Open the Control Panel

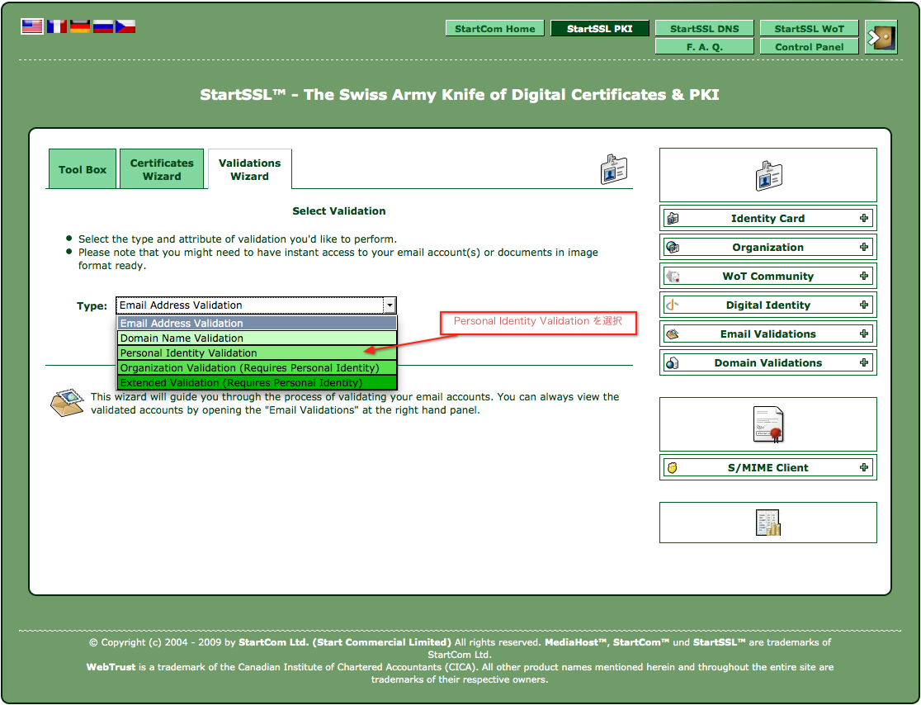tap(809, 46)
